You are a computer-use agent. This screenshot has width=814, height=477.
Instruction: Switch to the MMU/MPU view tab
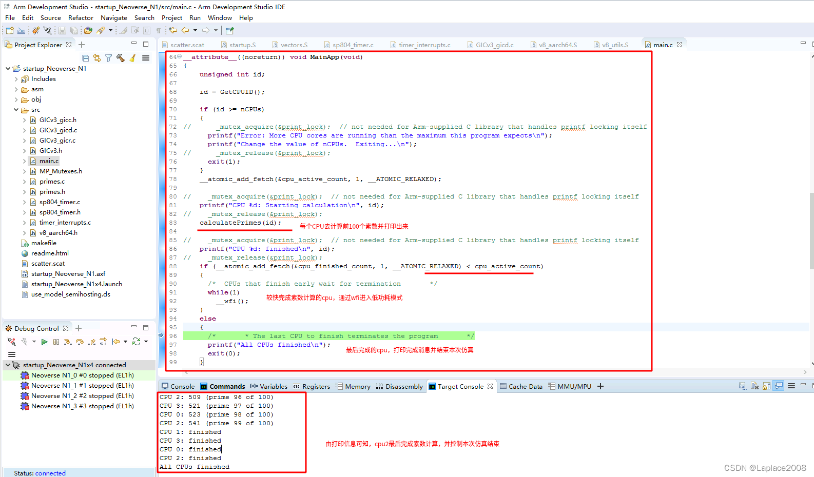pos(570,387)
